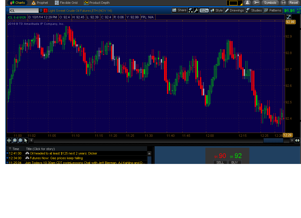Screen dimensions: 301x218
Task: Switch to the Charts tab
Action: 17,3
